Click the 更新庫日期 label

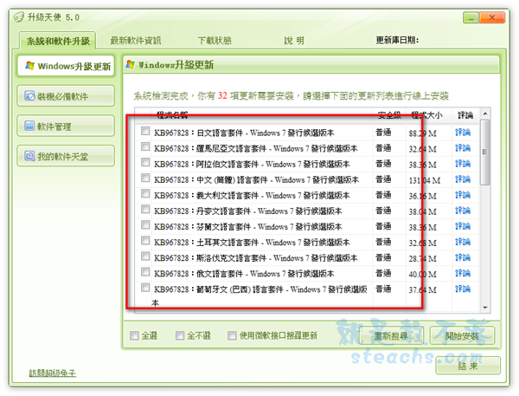coord(397,40)
